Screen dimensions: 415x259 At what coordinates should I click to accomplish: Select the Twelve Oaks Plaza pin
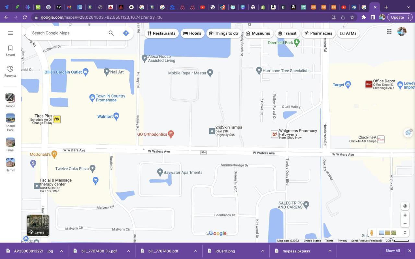click(92, 168)
